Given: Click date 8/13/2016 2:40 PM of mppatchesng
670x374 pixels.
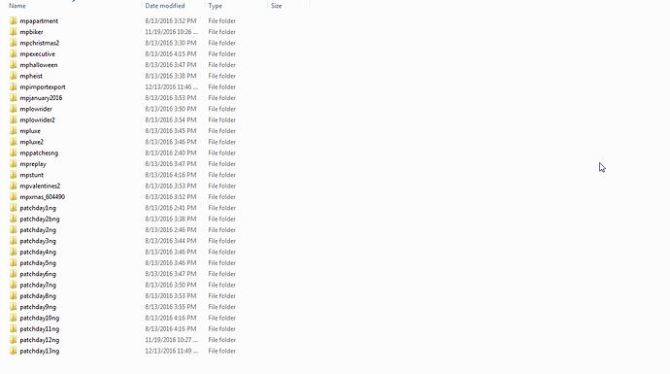Looking at the screenshot, I should click(171, 153).
